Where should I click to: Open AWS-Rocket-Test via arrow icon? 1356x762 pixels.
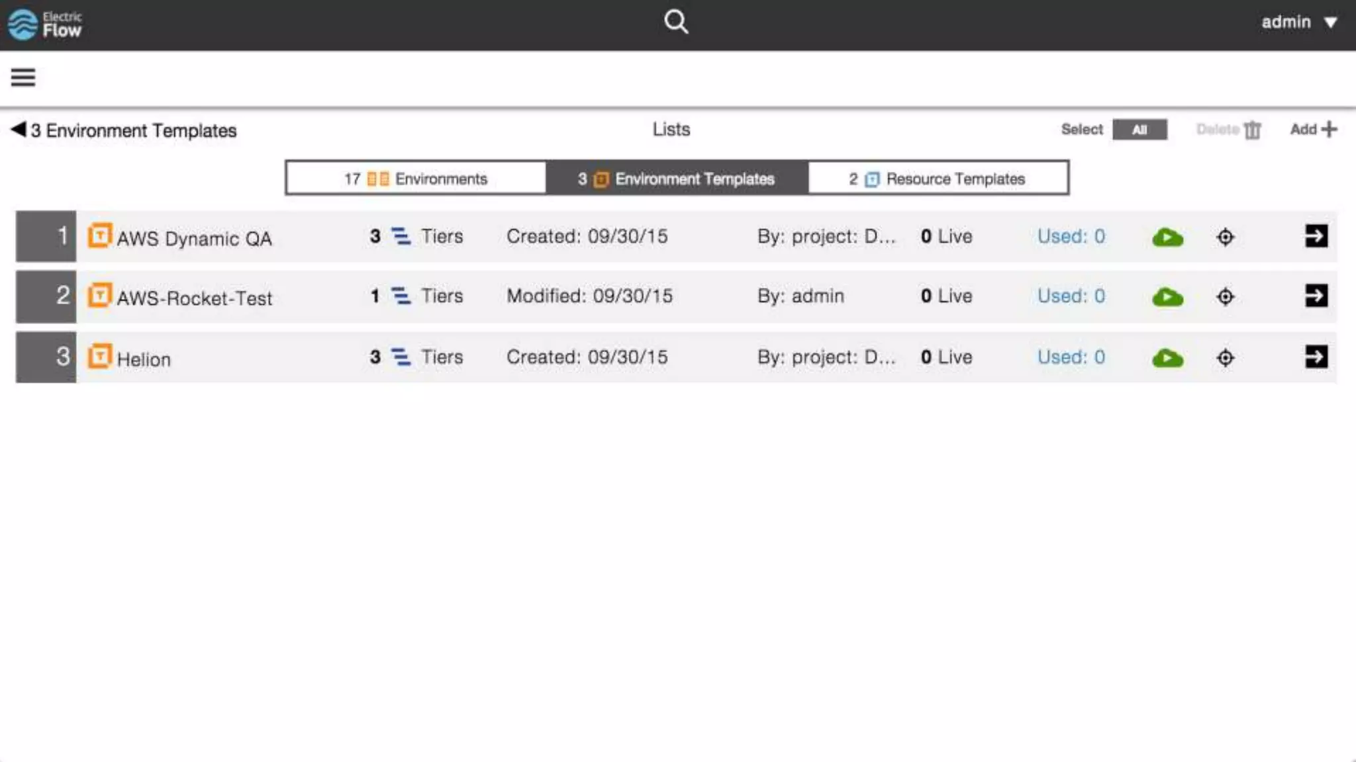pyautogui.click(x=1316, y=296)
